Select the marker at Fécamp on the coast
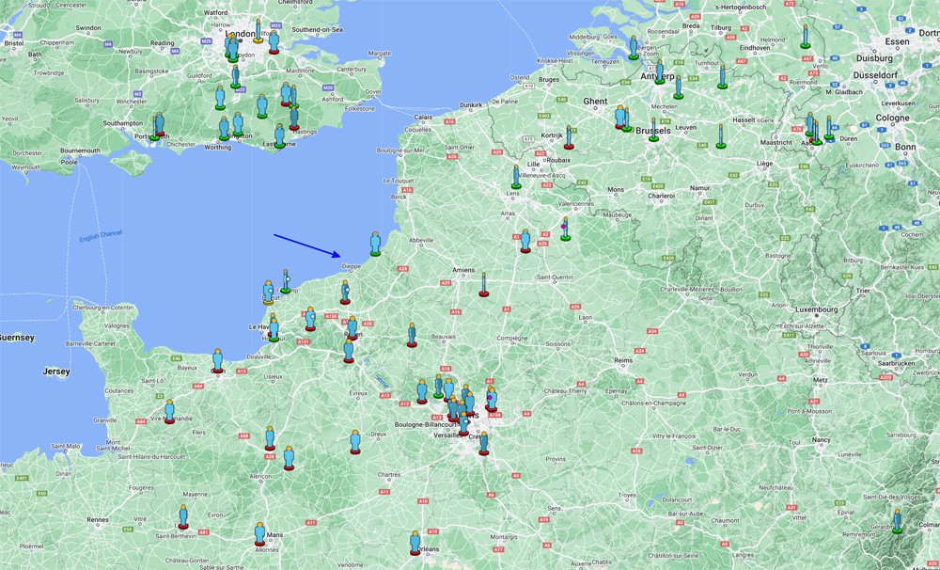The image size is (940, 570). 286,281
